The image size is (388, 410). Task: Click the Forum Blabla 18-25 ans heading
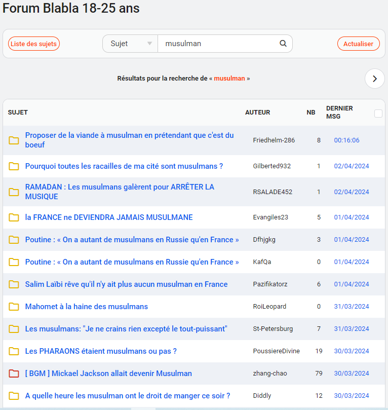[x=71, y=9]
